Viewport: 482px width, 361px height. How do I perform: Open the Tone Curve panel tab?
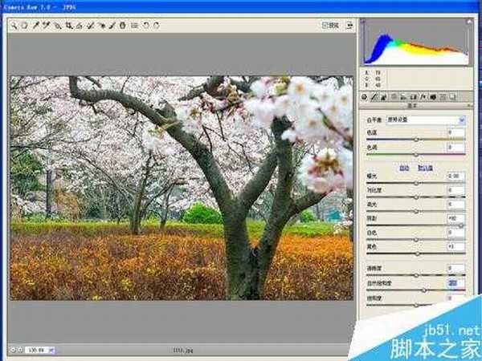374,97
